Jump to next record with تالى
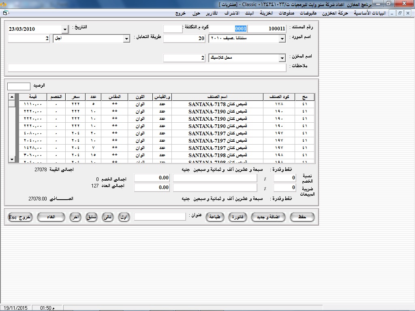 [x=108, y=217]
